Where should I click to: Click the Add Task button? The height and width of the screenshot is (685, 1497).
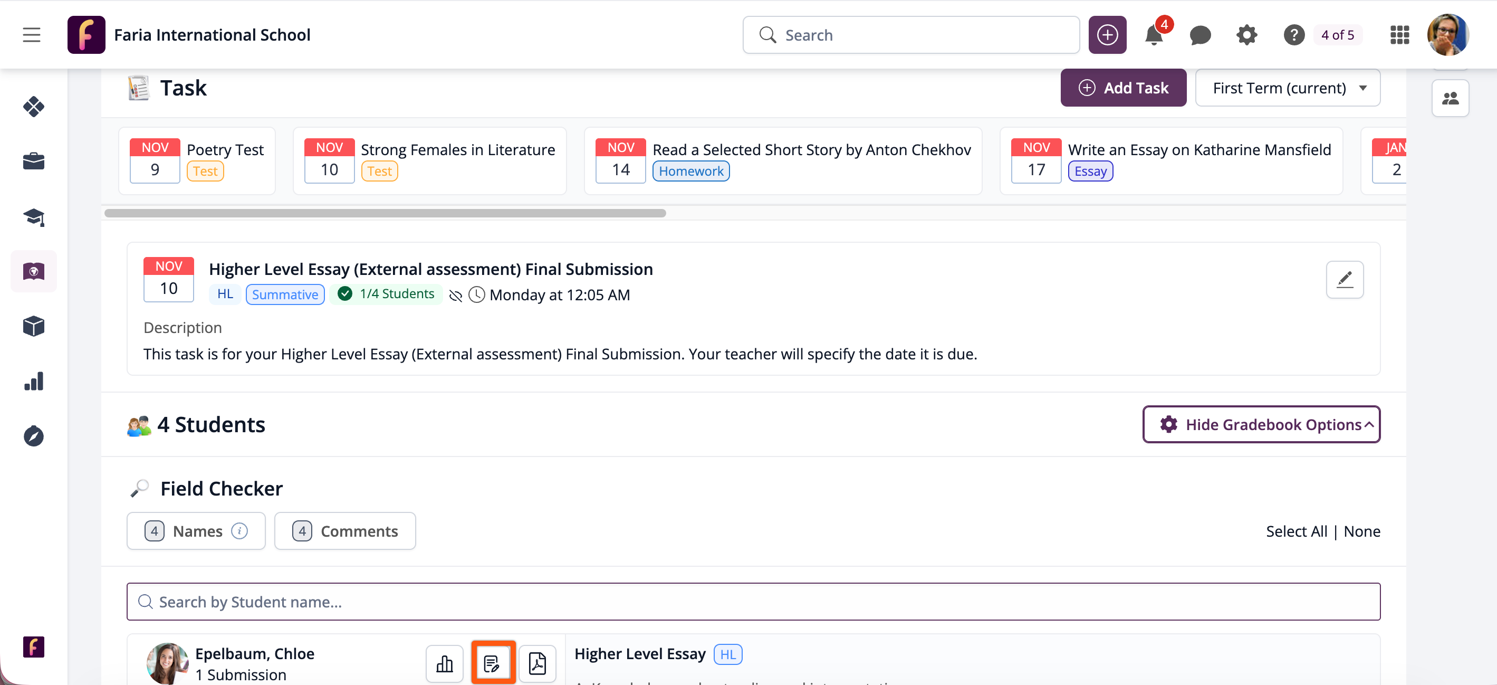point(1122,88)
